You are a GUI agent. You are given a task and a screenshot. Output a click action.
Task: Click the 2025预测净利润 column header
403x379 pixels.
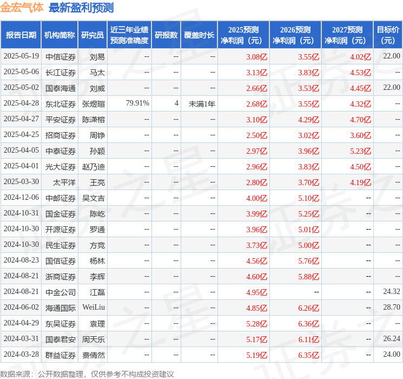click(x=243, y=35)
